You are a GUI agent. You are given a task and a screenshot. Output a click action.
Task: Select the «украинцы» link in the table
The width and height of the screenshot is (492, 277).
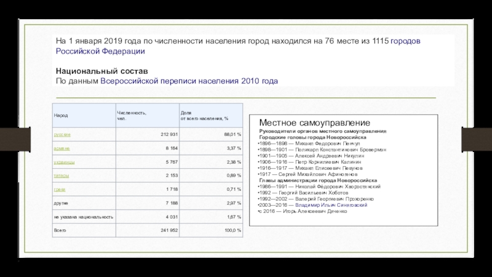click(x=65, y=163)
